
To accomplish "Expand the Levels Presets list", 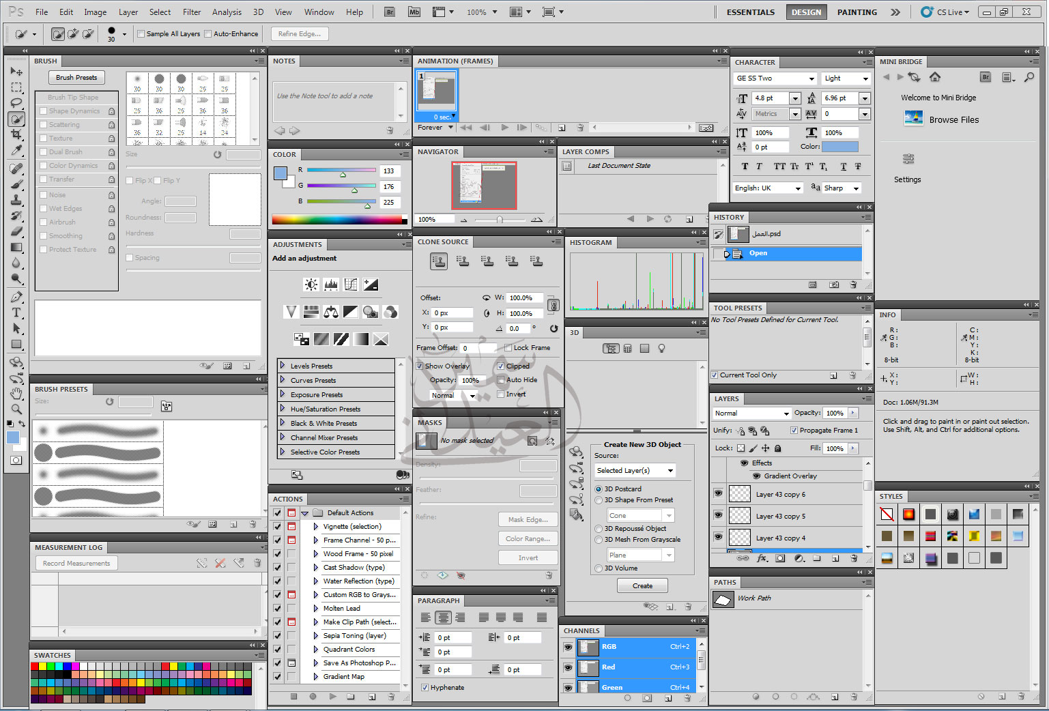I will pos(283,366).
